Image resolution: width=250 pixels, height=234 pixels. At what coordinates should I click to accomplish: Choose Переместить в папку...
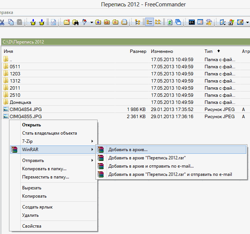coord(53,177)
